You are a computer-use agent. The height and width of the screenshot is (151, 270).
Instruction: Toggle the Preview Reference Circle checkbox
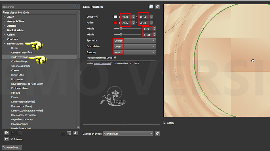coord(115,58)
